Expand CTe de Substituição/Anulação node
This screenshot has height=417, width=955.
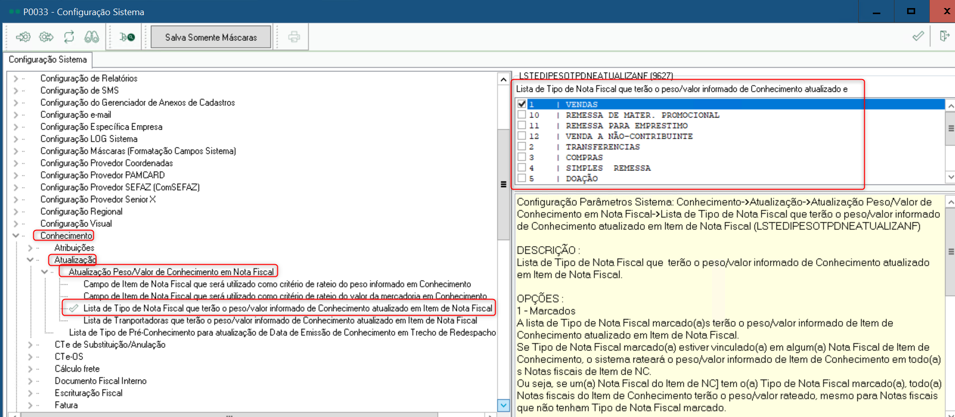30,344
